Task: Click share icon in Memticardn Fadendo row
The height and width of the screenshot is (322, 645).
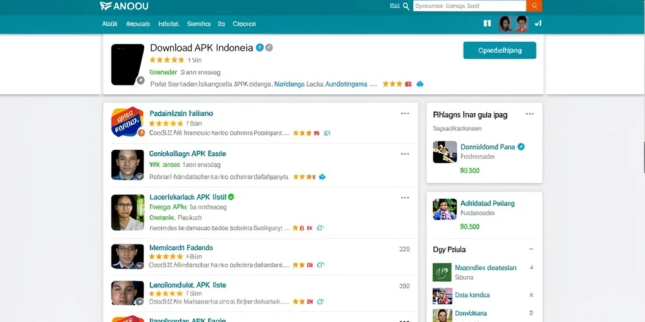Action: [x=321, y=265]
